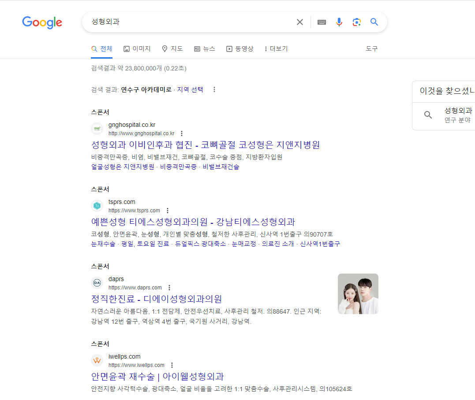Image resolution: width=475 pixels, height=400 pixels.
Task: Switch to the 지도 tab
Action: pyautogui.click(x=172, y=49)
